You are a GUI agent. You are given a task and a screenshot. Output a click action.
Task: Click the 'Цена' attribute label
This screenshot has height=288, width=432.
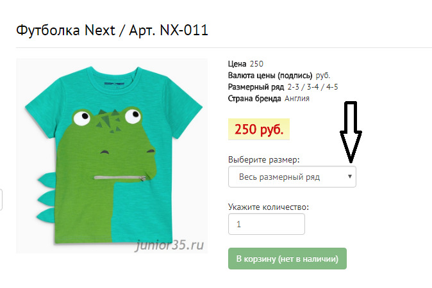click(238, 64)
